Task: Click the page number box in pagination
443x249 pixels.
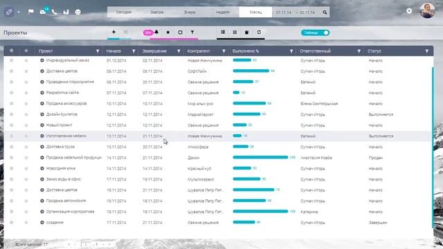Action: [86, 244]
